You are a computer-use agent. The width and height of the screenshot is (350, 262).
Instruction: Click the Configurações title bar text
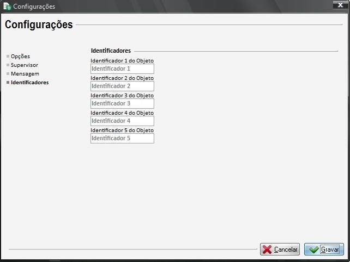[33, 7]
